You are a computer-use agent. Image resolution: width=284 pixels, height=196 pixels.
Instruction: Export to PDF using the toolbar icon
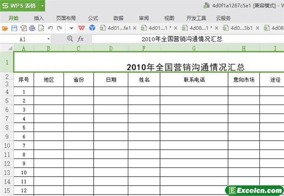[23, 28]
